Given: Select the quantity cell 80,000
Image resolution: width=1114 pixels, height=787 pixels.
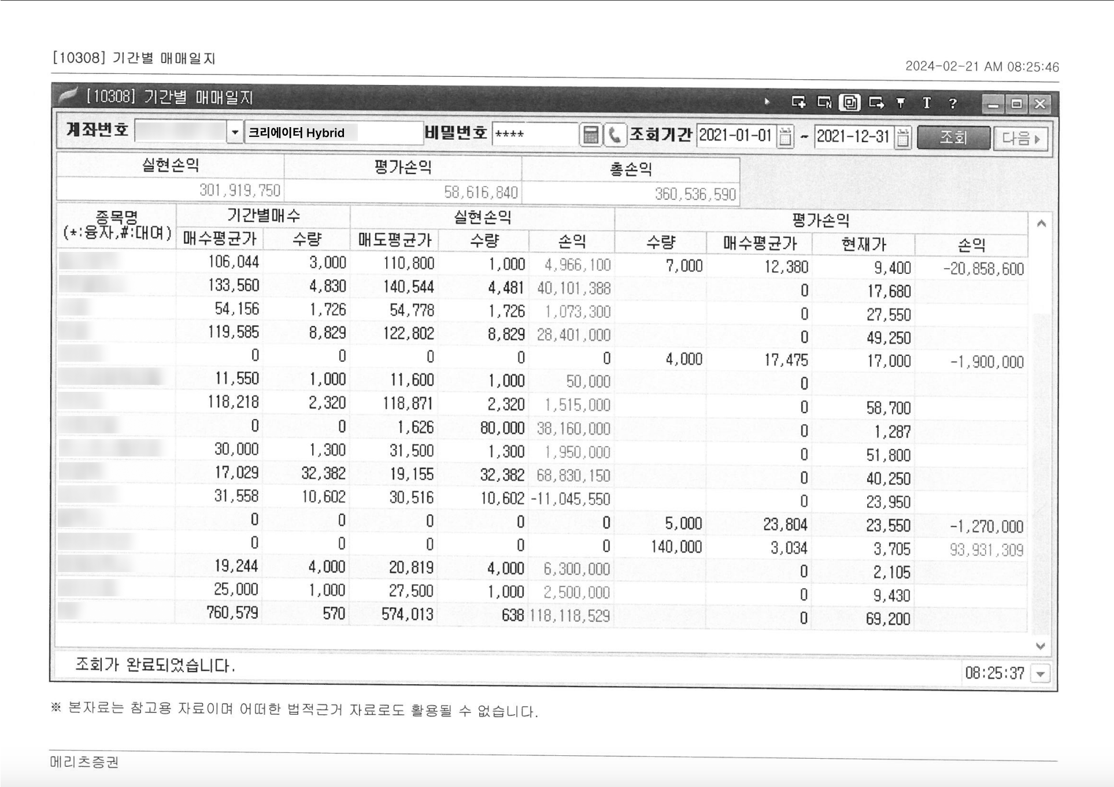Looking at the screenshot, I should (484, 428).
